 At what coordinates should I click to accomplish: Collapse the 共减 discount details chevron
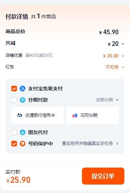coord(123,44)
